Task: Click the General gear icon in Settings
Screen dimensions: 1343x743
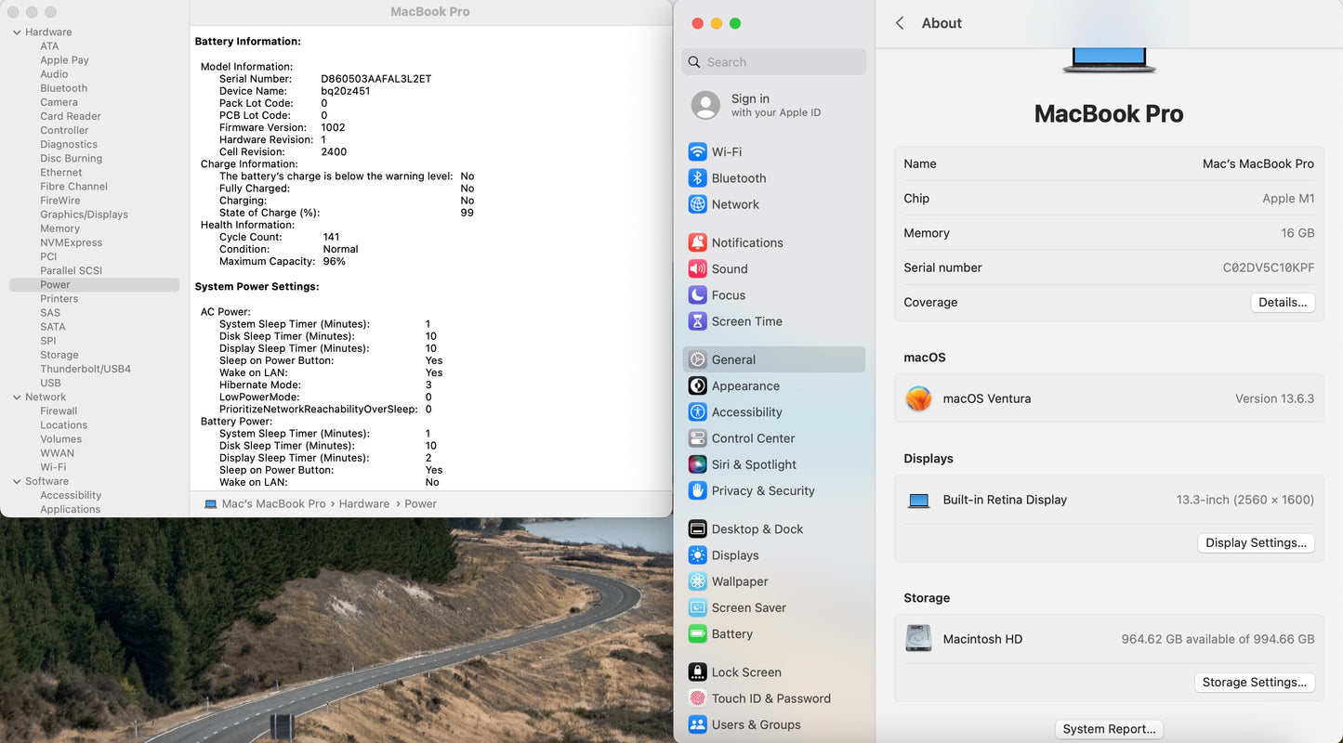Action: [697, 359]
